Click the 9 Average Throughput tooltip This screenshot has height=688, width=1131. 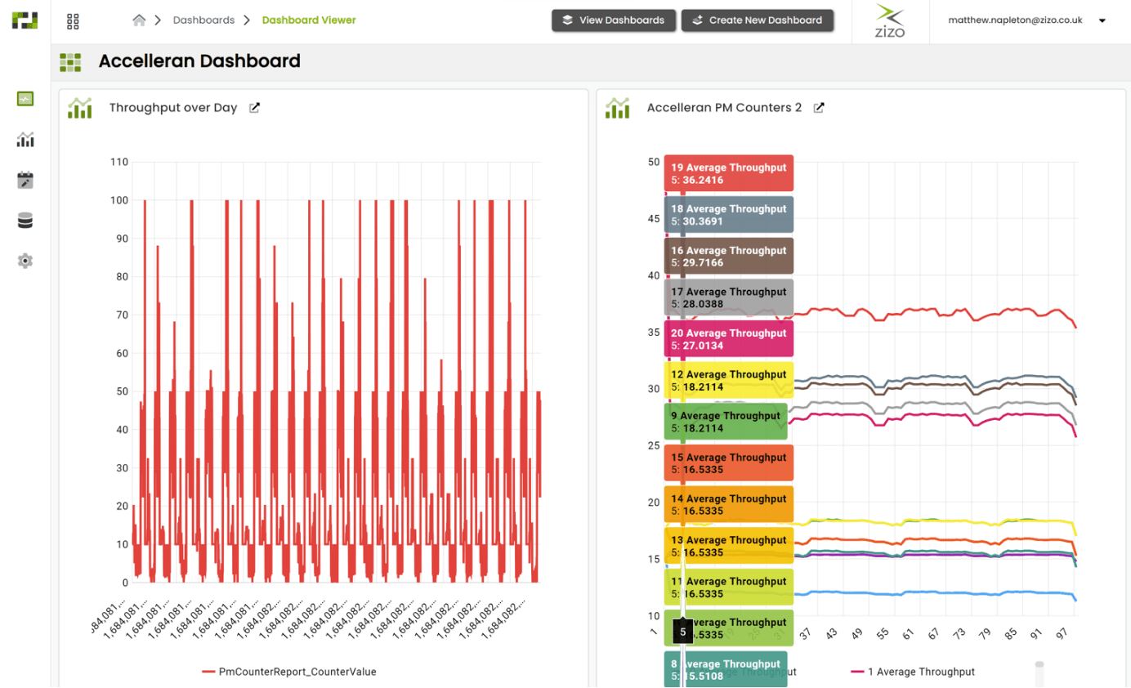point(726,422)
